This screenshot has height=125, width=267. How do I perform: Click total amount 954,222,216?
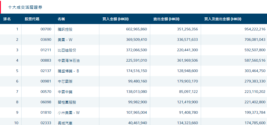pos(255,29)
